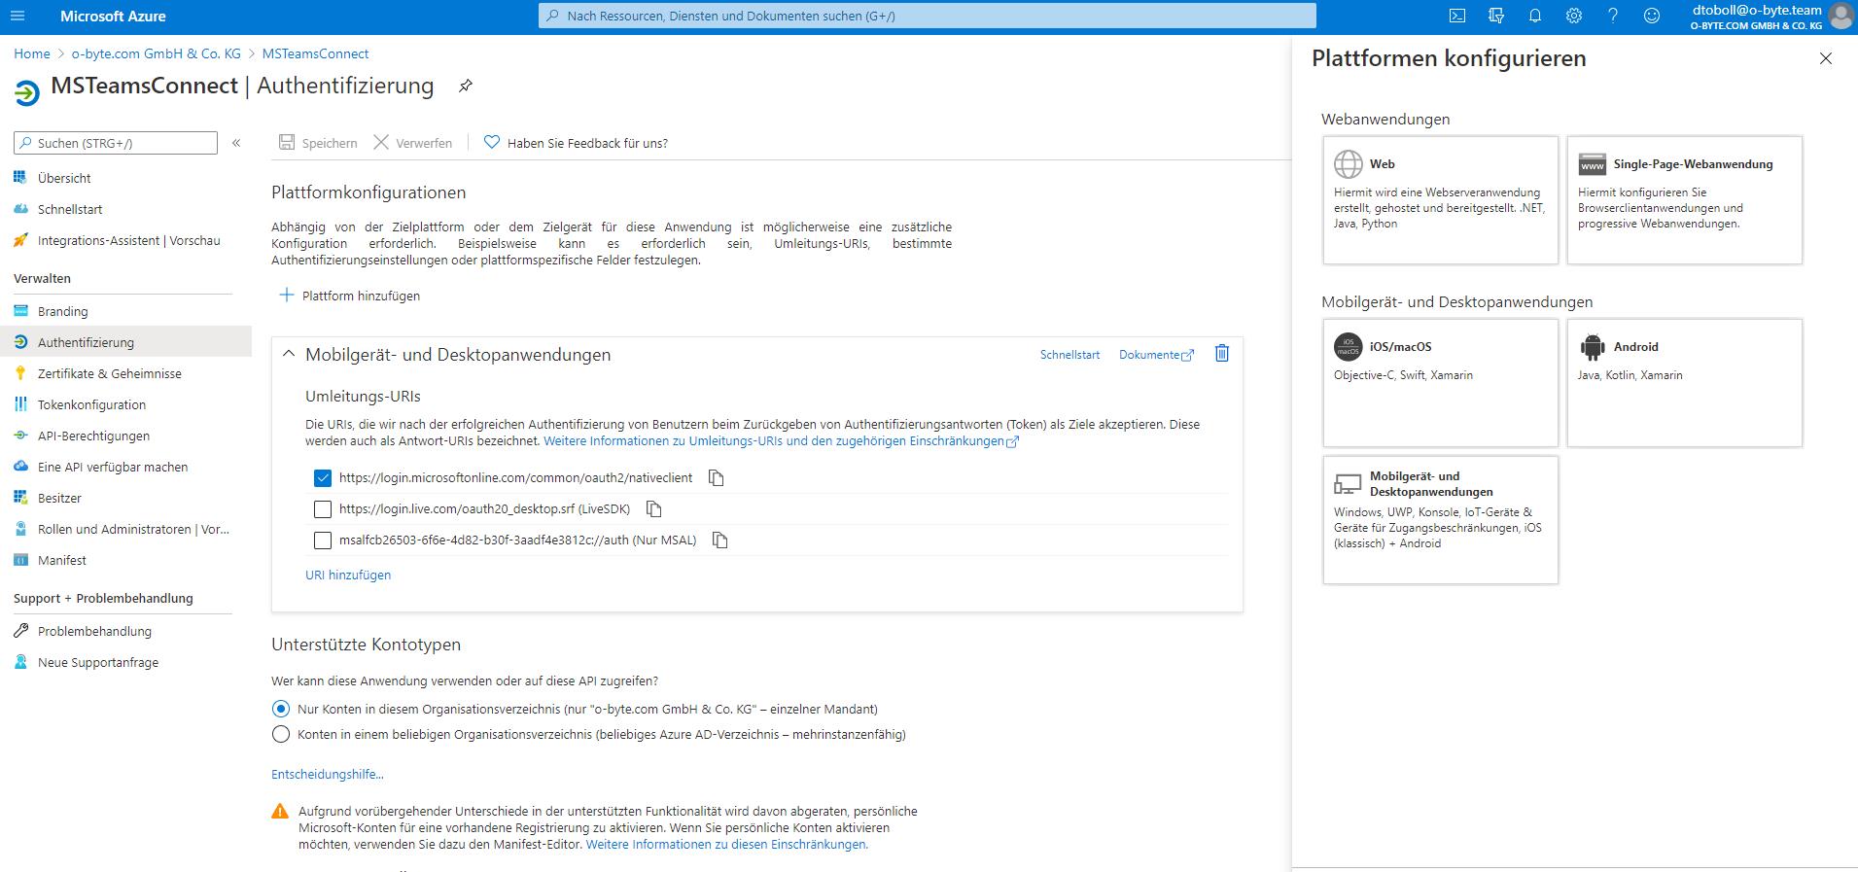Screen dimensions: 1858x872
Task: Copy the msal auth redirect URI
Action: [x=720, y=541]
